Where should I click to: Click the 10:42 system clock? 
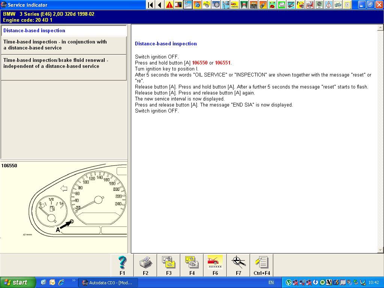373,283
